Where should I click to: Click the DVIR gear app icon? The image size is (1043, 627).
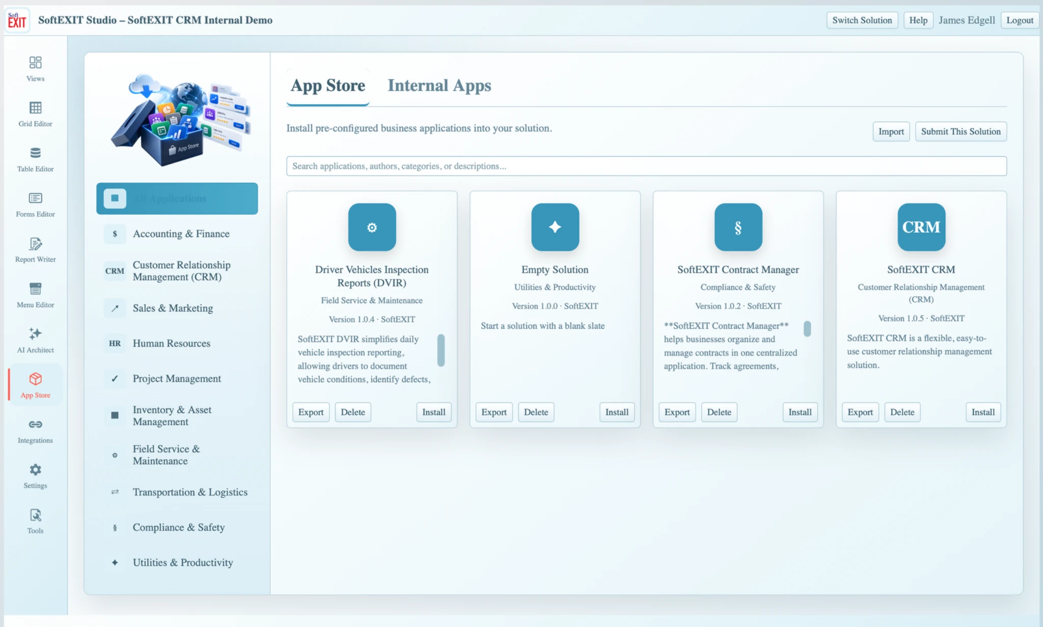(372, 227)
